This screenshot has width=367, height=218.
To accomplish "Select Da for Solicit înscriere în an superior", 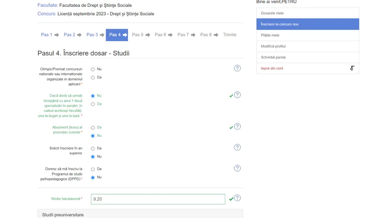I will point(93,149).
